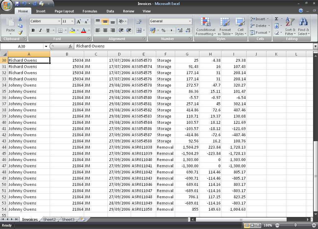Screen dimensions: 318x229
Task: Click the formula bar input field
Action: click(193, 46)
